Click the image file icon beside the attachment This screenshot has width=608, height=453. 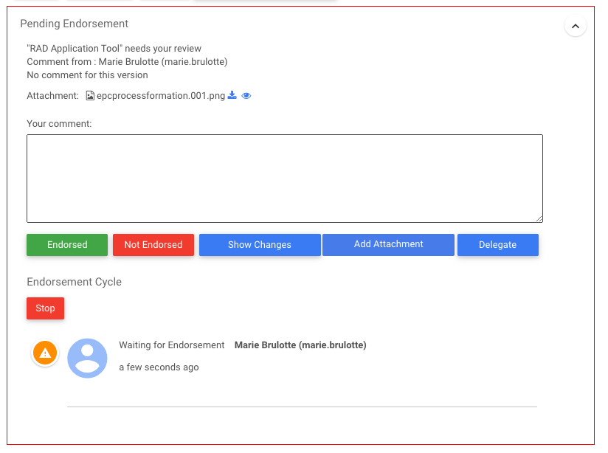pyautogui.click(x=90, y=96)
